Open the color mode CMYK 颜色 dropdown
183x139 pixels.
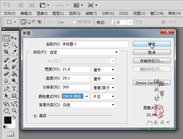point(75,96)
